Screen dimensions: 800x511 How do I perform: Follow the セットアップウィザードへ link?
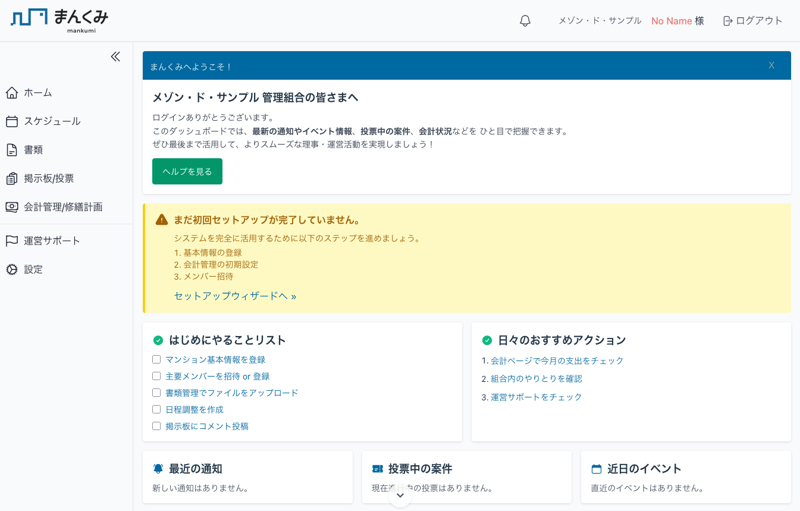[x=235, y=296]
